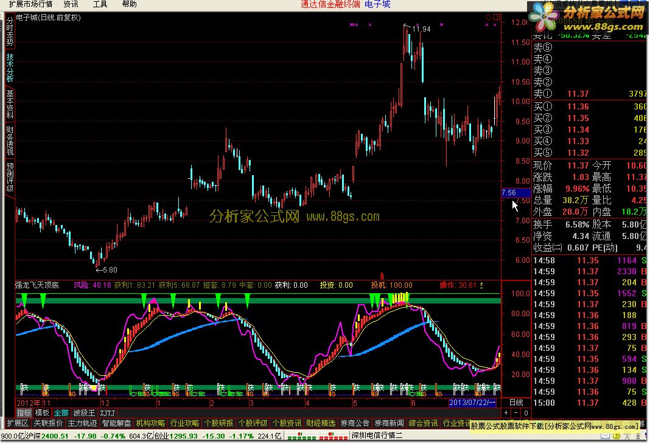Click the 股票公式股票软件下载 popup link

556,426
